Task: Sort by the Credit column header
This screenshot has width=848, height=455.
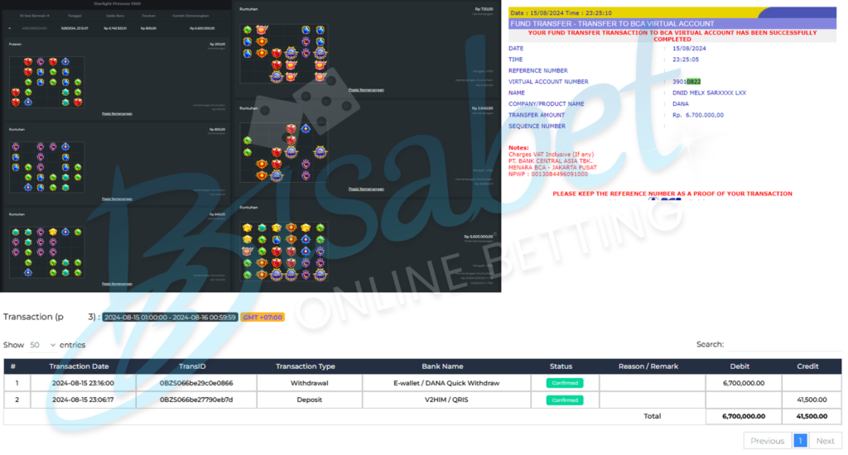Action: click(x=807, y=366)
